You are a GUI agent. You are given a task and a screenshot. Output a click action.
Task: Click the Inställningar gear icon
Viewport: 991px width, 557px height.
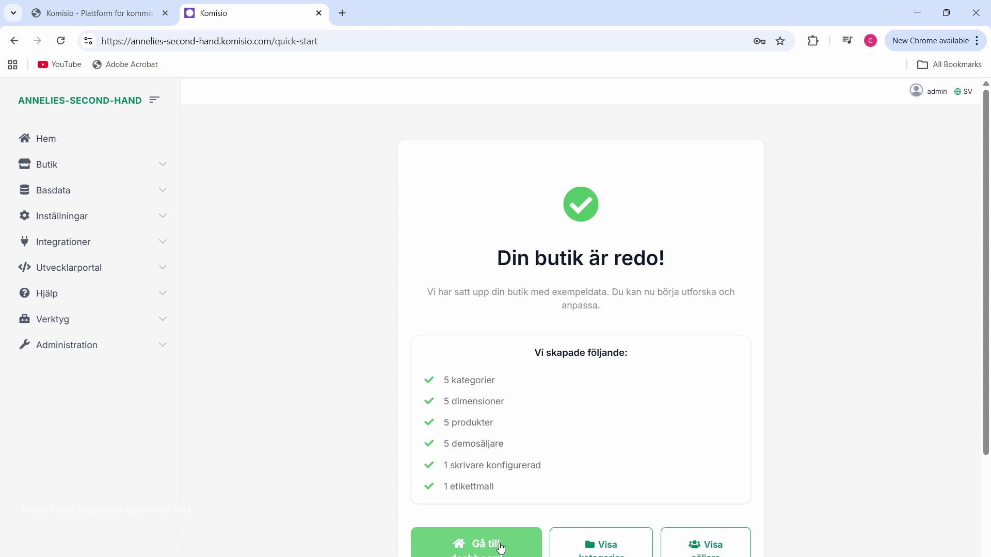pyautogui.click(x=24, y=216)
